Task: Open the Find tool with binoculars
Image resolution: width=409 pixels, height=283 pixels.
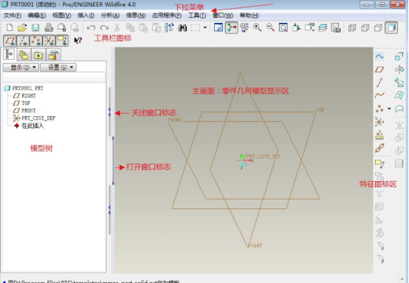Action: [182, 27]
